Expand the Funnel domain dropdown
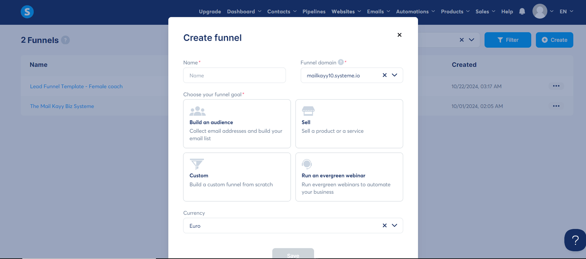Image resolution: width=586 pixels, height=259 pixels. pyautogui.click(x=395, y=75)
